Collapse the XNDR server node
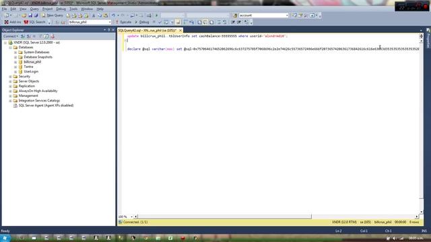The width and height of the screenshot is (431, 242). [5, 43]
